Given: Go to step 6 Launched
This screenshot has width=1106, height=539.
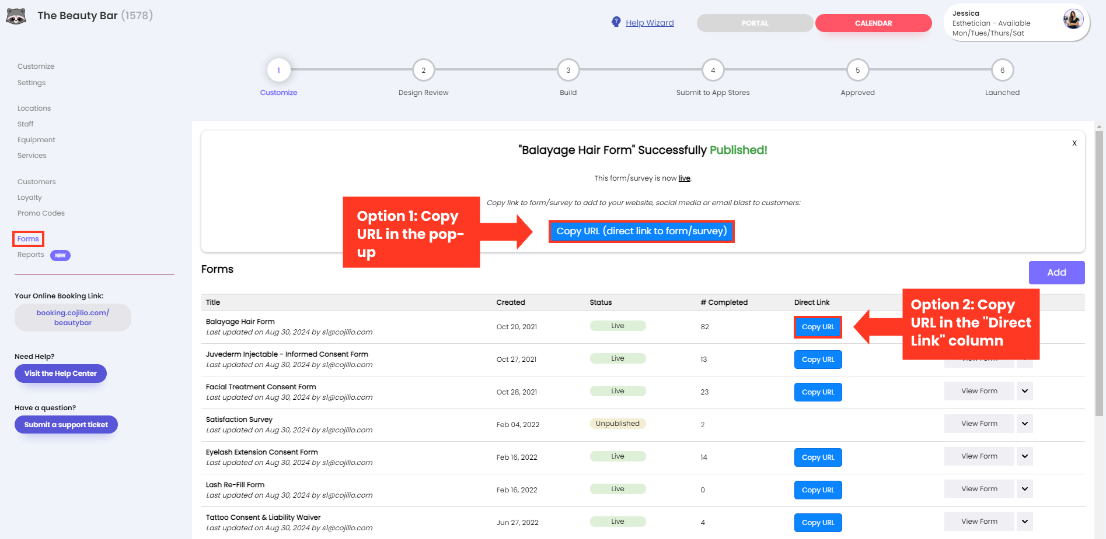Looking at the screenshot, I should [1003, 70].
